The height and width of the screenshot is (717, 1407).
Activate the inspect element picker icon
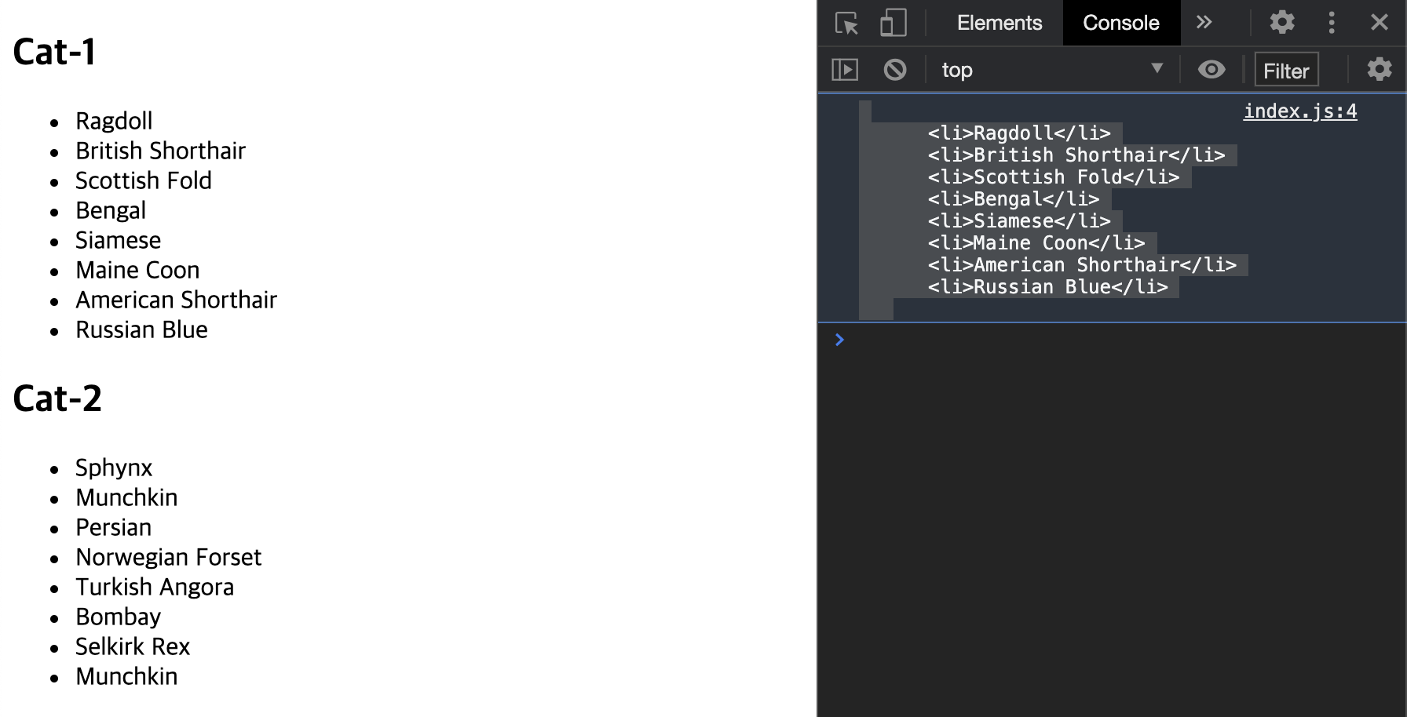pyautogui.click(x=846, y=23)
